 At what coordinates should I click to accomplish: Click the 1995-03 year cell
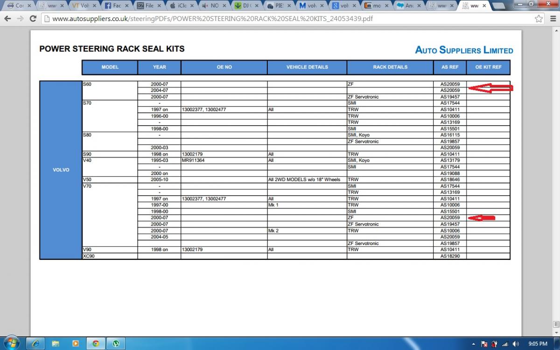coord(160,161)
